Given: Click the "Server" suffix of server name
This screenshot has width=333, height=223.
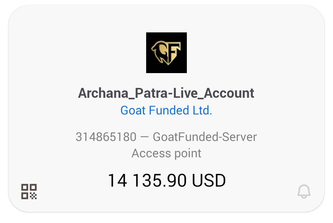Looking at the screenshot, I should pyautogui.click(x=240, y=137).
